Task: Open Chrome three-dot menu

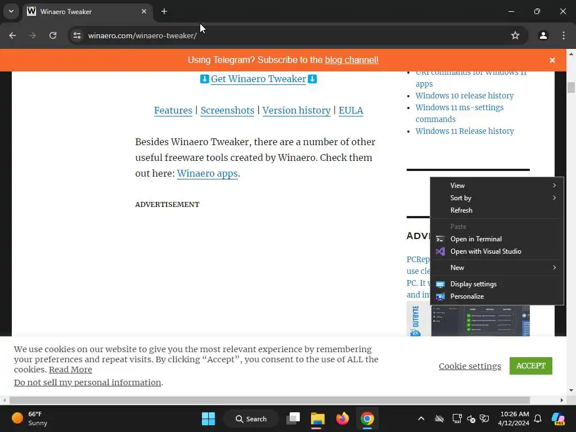Action: 564,35
